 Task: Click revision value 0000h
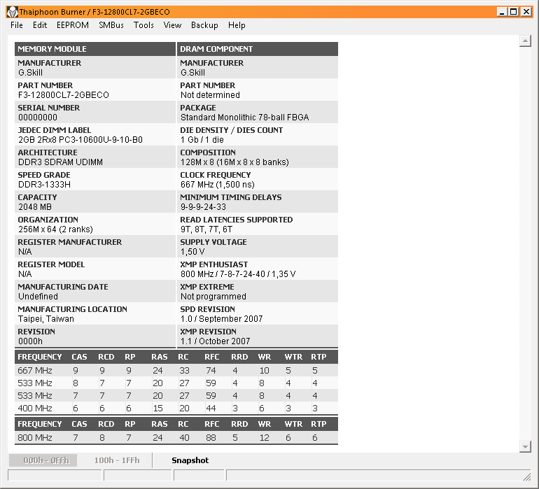pos(30,341)
